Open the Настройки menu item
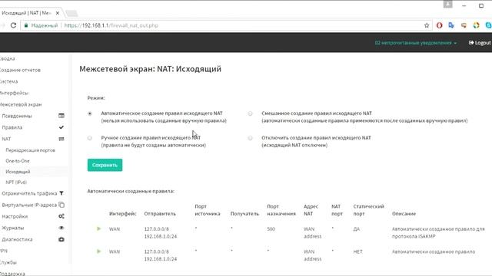 (x=15, y=216)
